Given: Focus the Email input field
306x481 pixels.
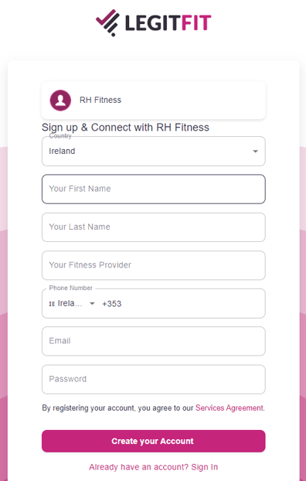Looking at the screenshot, I should (154, 341).
